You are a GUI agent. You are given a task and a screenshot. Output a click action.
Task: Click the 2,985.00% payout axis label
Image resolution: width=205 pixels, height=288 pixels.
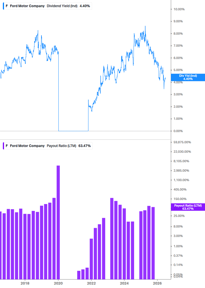click(181, 171)
